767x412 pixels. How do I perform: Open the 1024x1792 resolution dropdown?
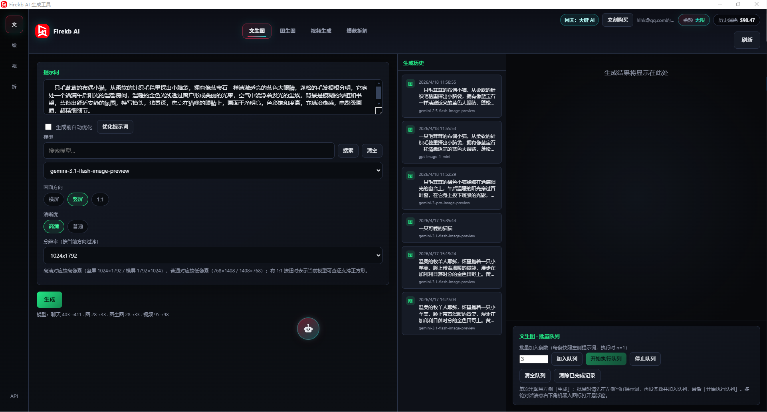213,256
